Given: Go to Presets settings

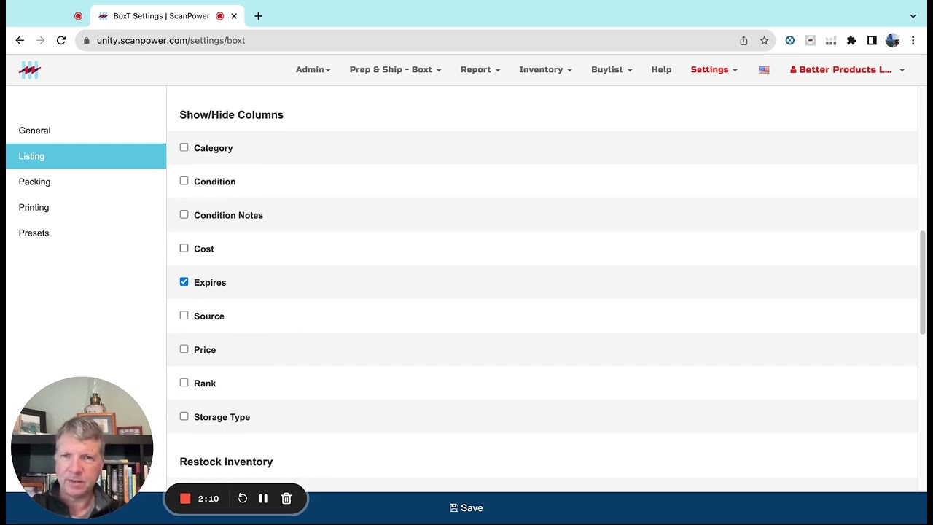Looking at the screenshot, I should coord(86,233).
